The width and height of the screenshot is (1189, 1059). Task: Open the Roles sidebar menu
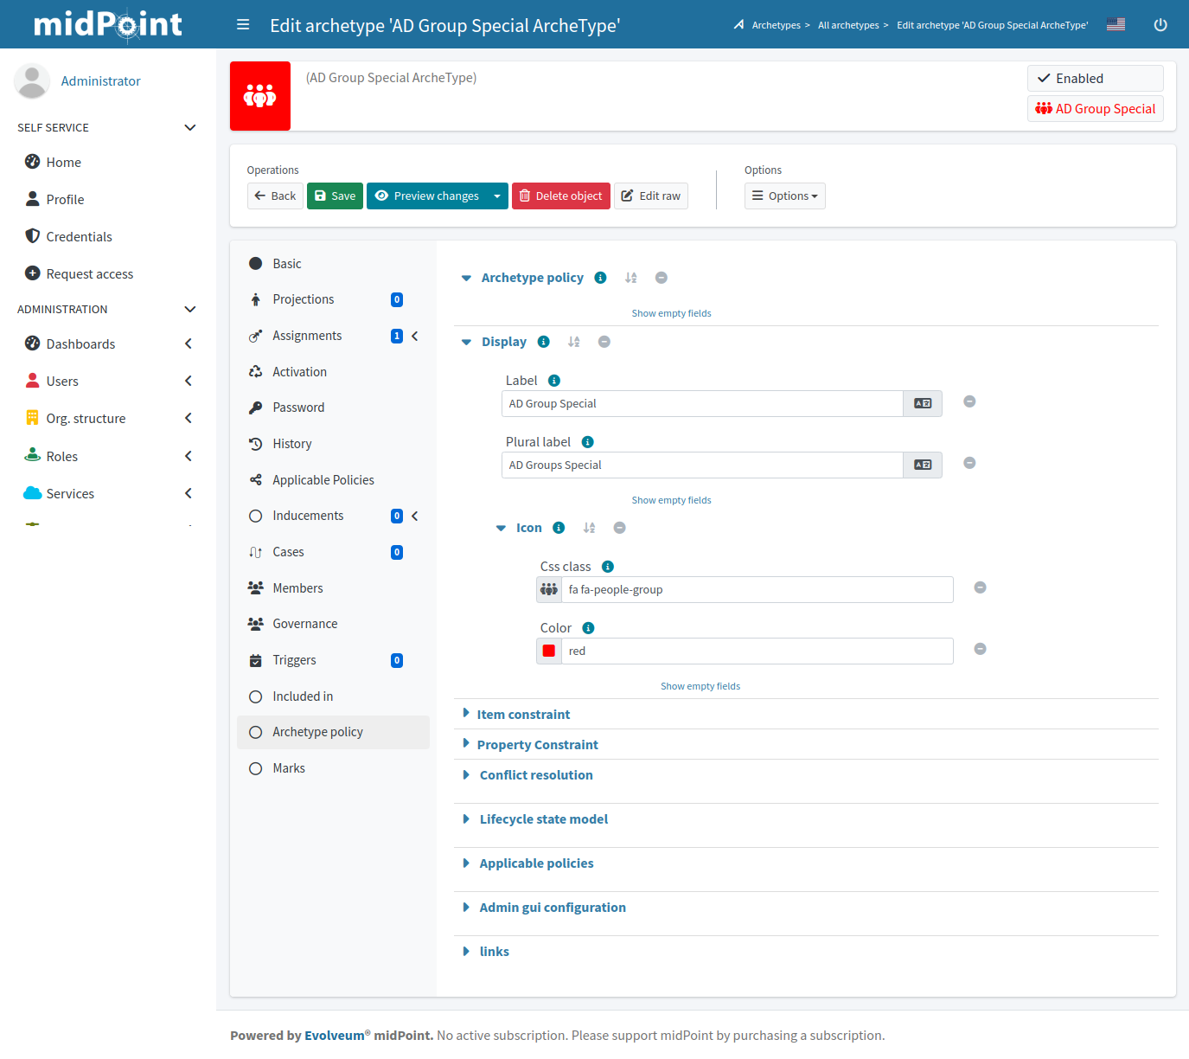pos(108,457)
